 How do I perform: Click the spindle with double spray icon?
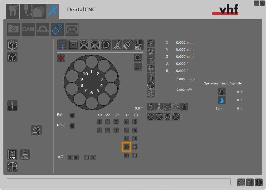151,52
